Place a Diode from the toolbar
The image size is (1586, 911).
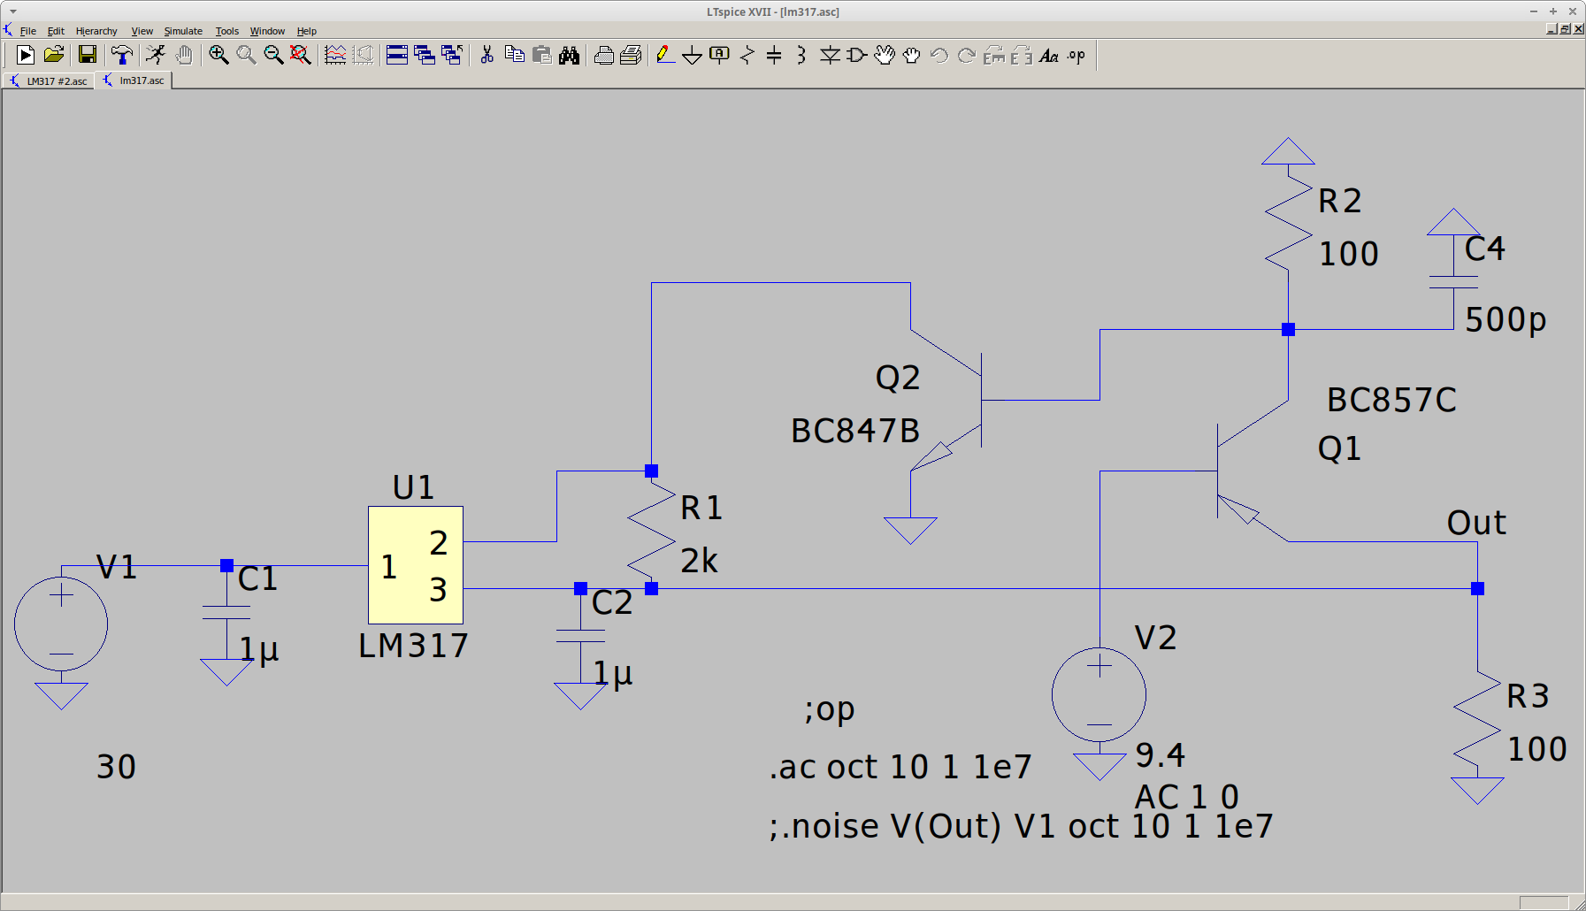pos(830,55)
